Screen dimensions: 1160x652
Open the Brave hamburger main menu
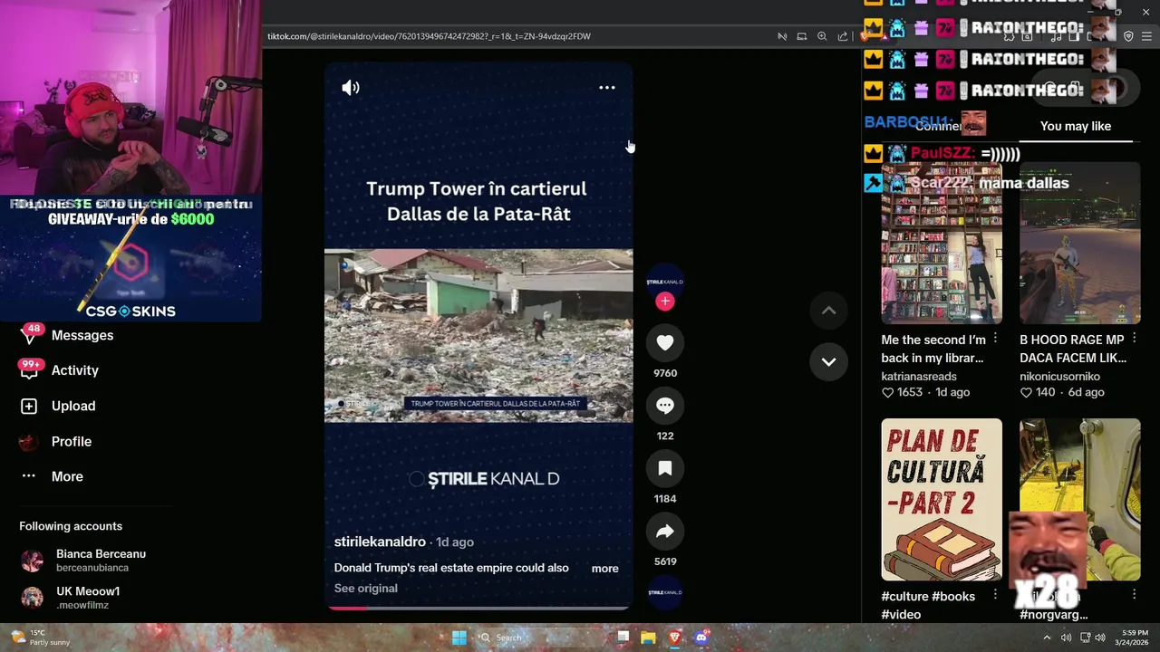point(1146,36)
